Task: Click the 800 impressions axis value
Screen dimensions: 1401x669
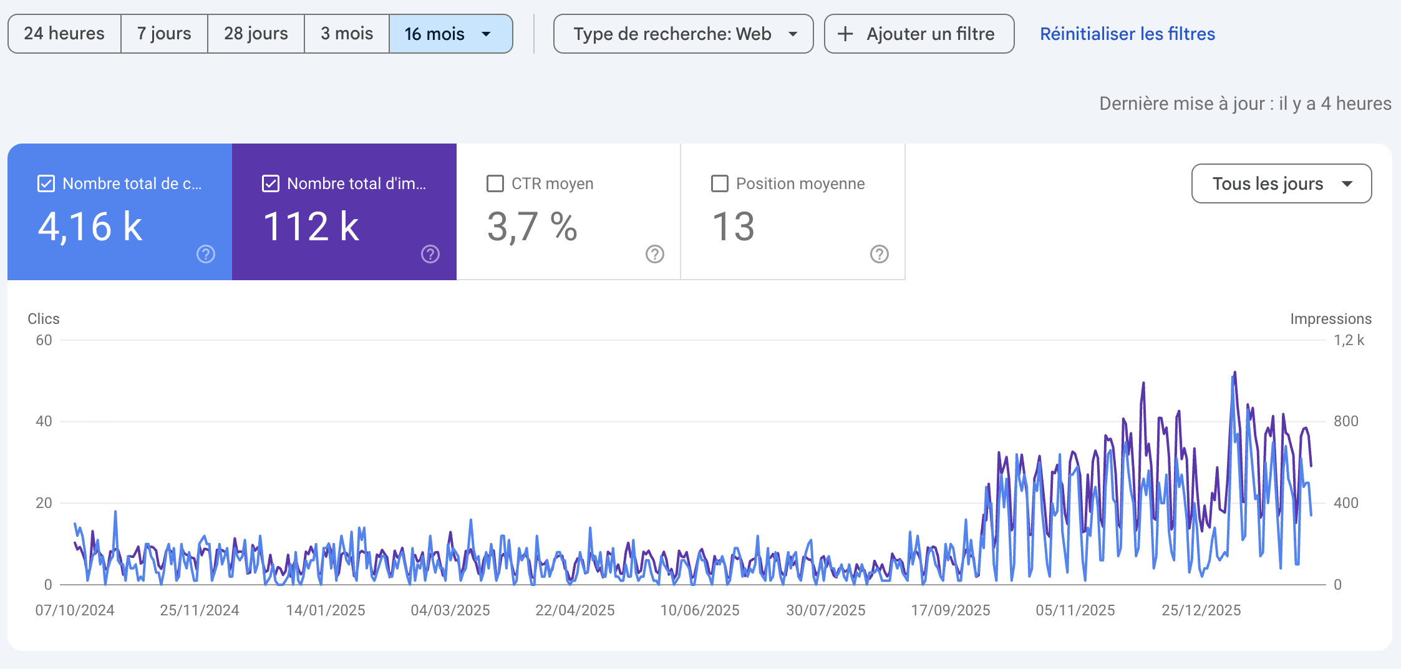Action: pos(1346,421)
